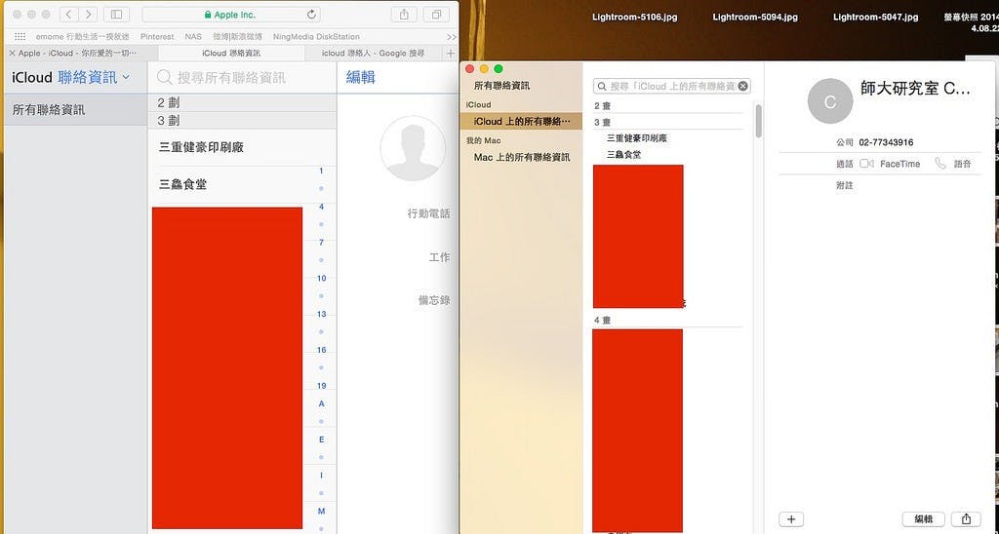Click the Contacts app search field

(x=671, y=86)
